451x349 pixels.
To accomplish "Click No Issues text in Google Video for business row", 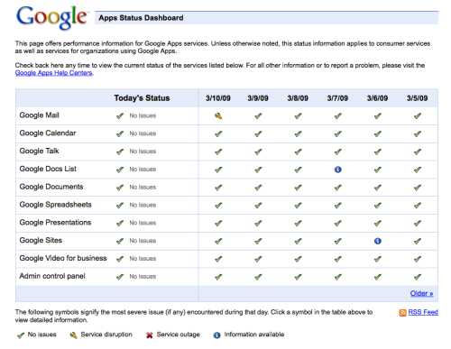I will 143,259.
